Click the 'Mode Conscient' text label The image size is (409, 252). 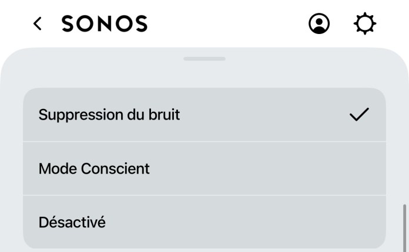click(94, 169)
